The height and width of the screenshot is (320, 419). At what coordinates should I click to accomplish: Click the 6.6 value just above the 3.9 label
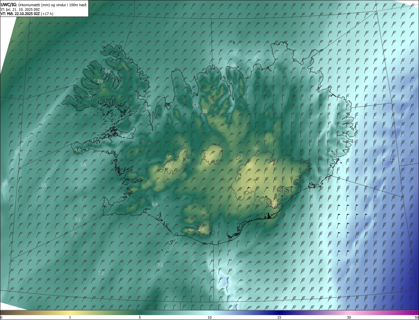point(107,71)
